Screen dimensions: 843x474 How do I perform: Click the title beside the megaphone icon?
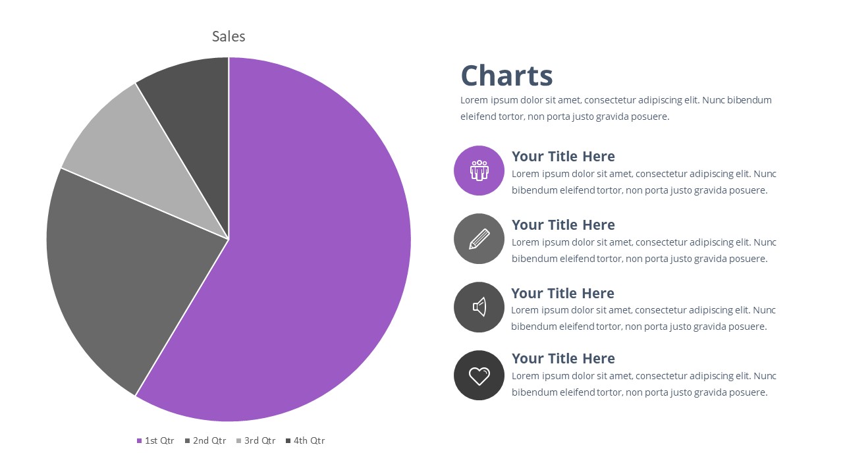click(x=562, y=294)
